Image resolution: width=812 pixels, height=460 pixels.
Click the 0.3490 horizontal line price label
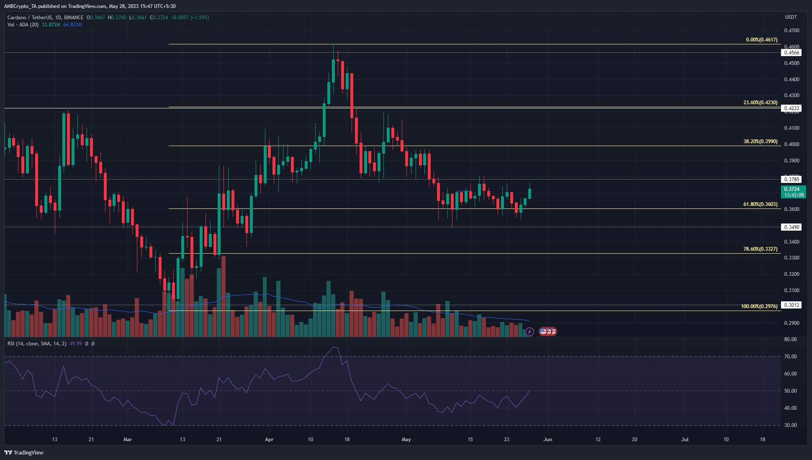coord(792,227)
